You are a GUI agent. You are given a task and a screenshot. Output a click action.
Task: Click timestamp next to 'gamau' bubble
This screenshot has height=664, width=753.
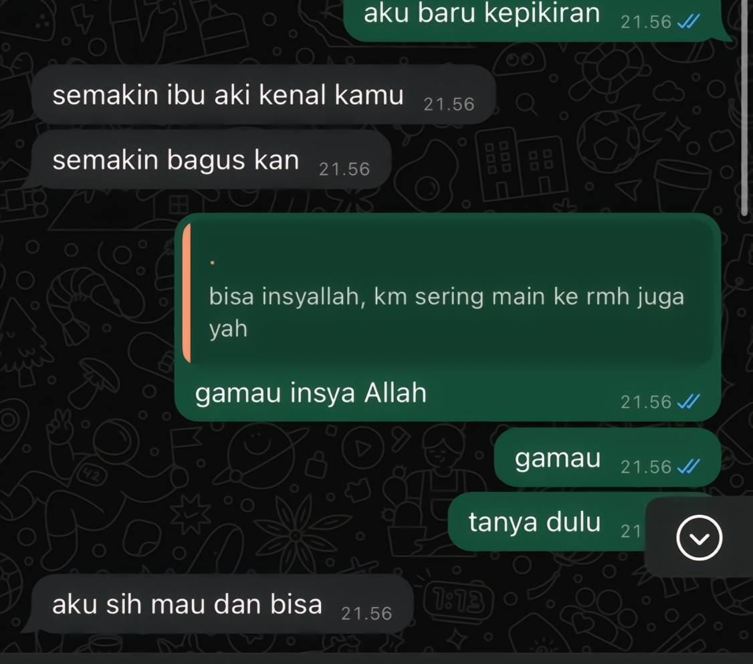click(646, 467)
